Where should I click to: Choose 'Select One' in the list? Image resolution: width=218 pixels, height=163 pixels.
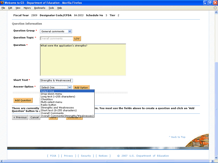click(x=67, y=91)
